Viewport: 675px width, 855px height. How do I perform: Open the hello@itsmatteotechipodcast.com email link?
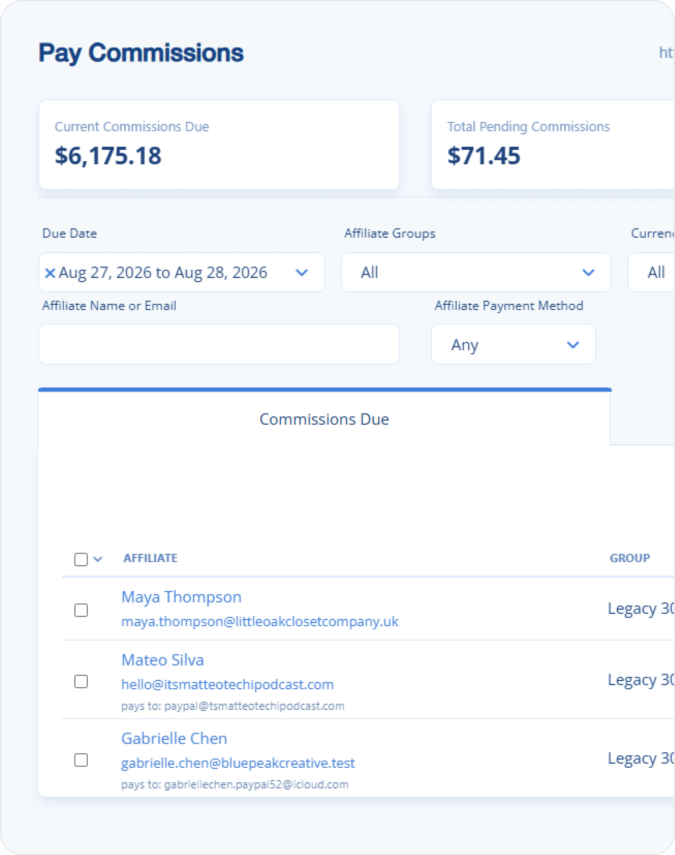tap(228, 685)
